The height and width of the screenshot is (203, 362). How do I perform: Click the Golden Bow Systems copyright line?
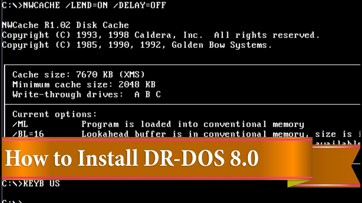coord(137,45)
